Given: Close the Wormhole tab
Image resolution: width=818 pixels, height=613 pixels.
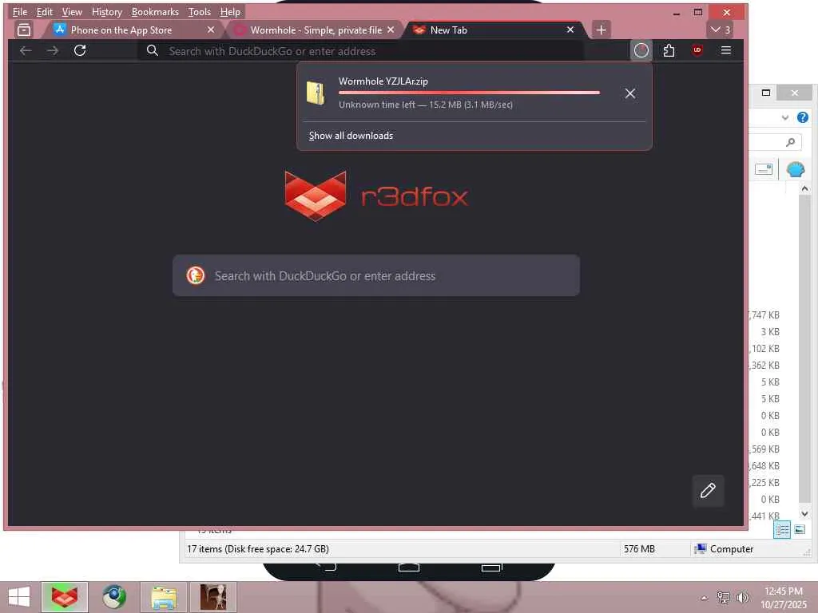Looking at the screenshot, I should [x=391, y=30].
